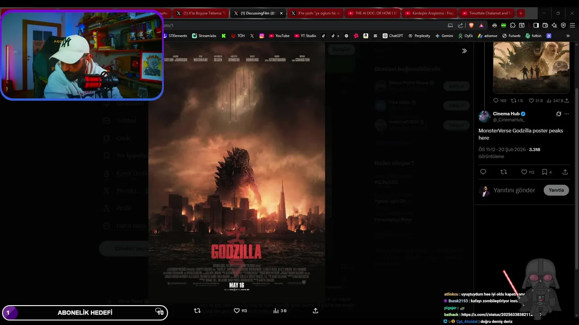Open the adsense bookmark
579x325 pixels.
(x=487, y=36)
